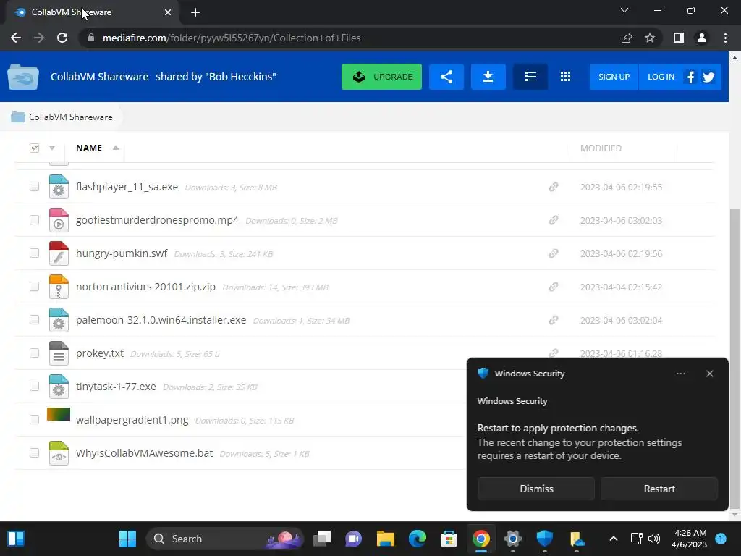The height and width of the screenshot is (556, 741).
Task: Click the taskbar Search box
Action: tap(225, 539)
